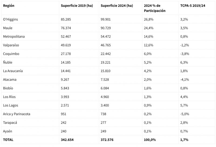Select the O'Higgins region cell

pos(11,19)
